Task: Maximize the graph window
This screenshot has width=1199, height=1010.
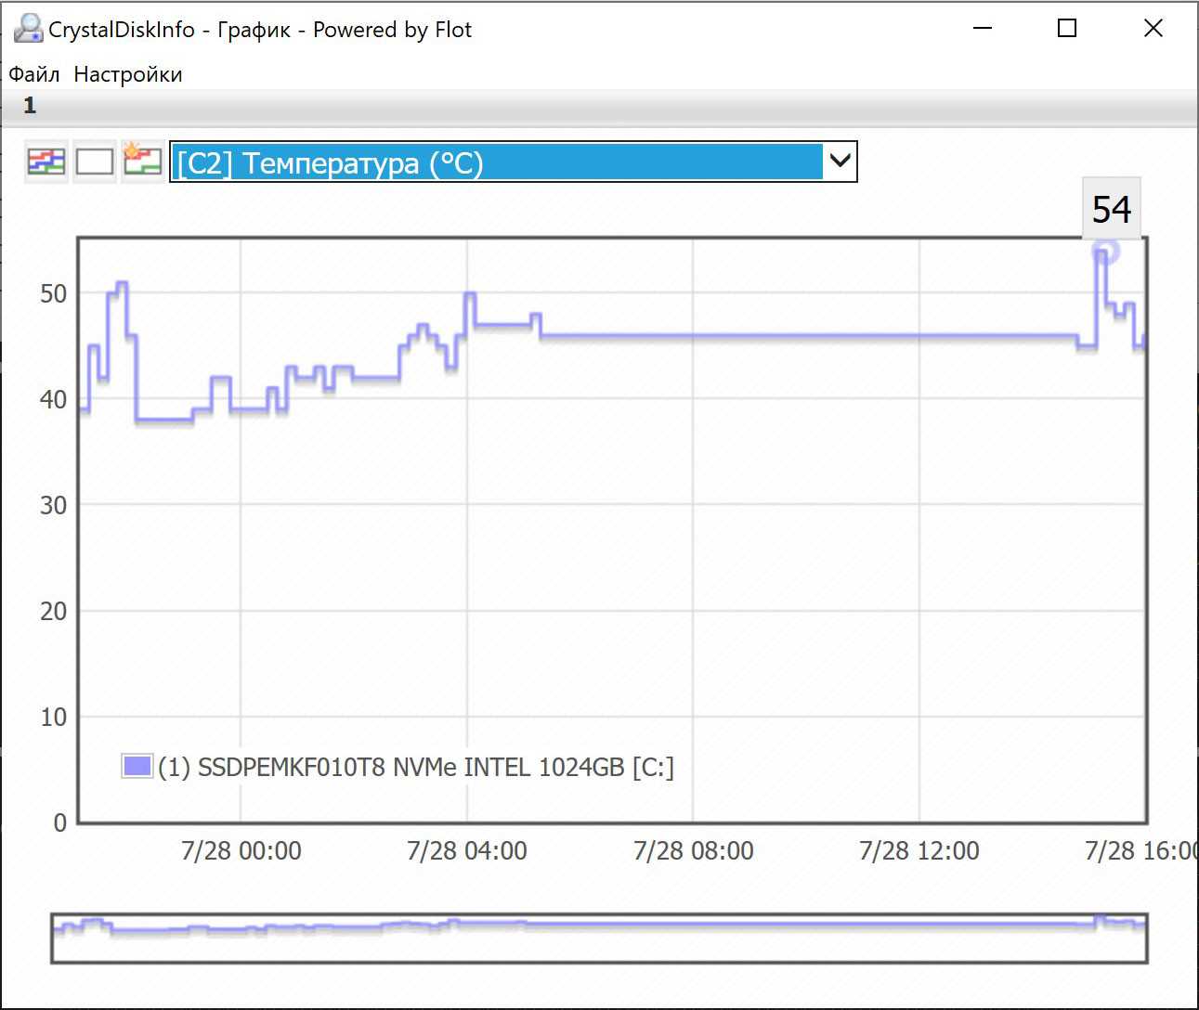Action: click(x=1067, y=29)
